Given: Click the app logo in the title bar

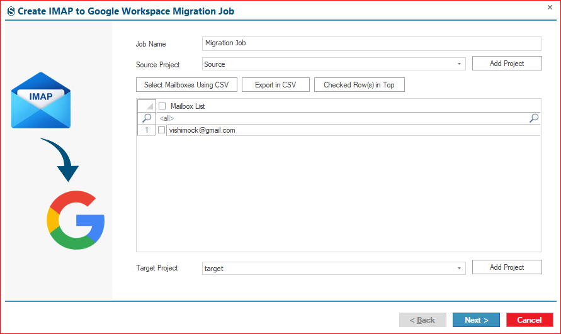Looking at the screenshot, I should [x=11, y=11].
